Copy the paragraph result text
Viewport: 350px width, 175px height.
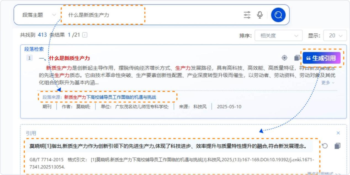[297, 58]
